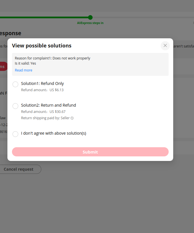Select Solution2: Return and Refund radio button
The height and width of the screenshot is (233, 194).
(x=15, y=106)
